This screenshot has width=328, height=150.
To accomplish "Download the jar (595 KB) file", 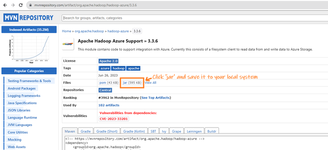I will coord(132,83).
